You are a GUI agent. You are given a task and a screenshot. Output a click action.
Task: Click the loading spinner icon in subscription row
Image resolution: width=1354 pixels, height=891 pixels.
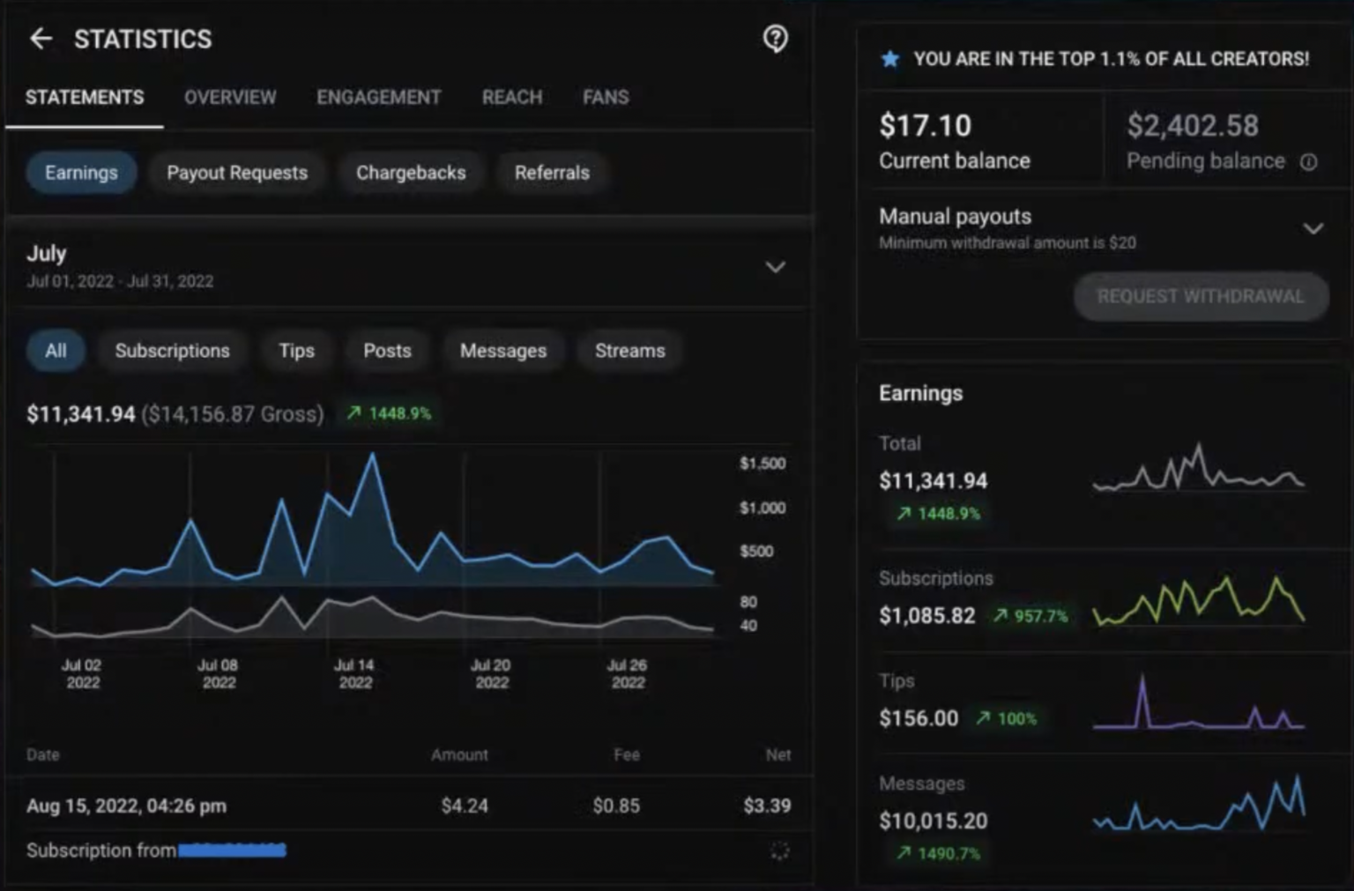(780, 850)
